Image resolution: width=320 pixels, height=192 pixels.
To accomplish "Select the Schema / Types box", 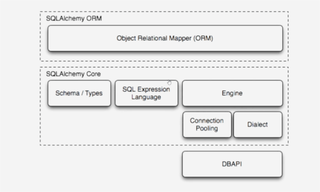I will [79, 93].
